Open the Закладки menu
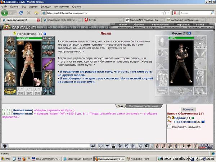The height and width of the screenshot is (162, 216). 46,6
